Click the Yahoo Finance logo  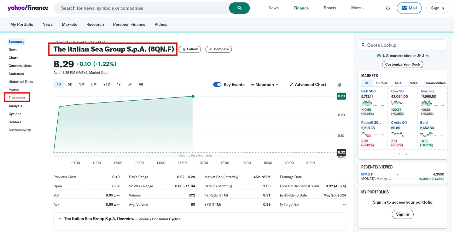click(x=28, y=8)
